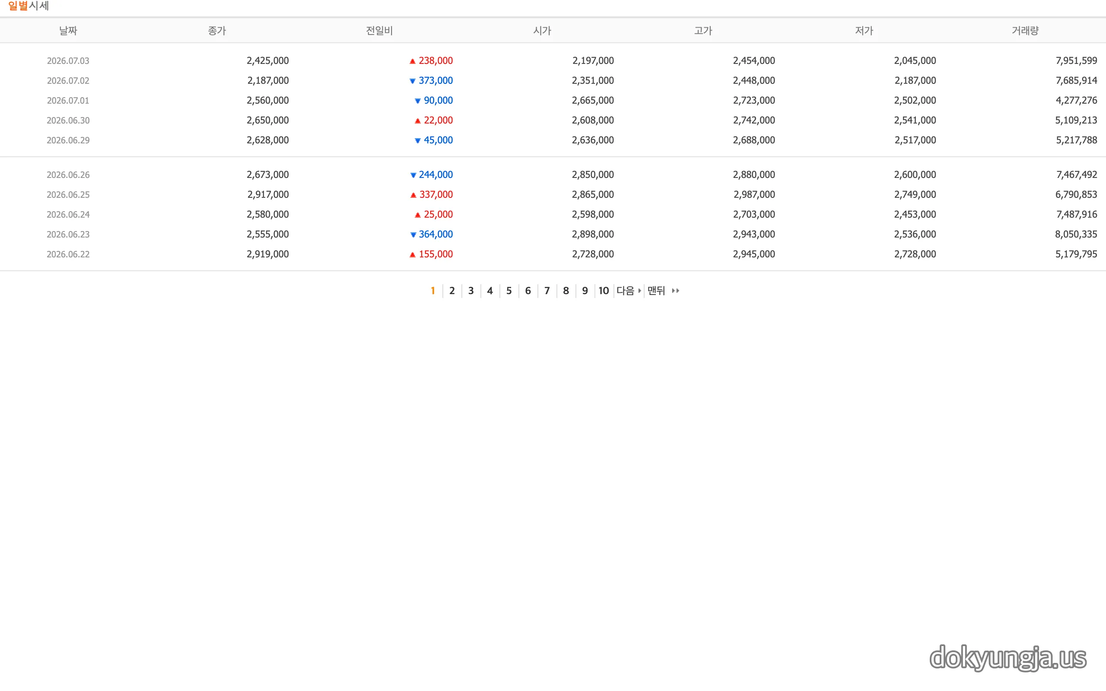Click the 거래량 column header
Screen dimensions: 1106x691
pyautogui.click(x=1025, y=31)
